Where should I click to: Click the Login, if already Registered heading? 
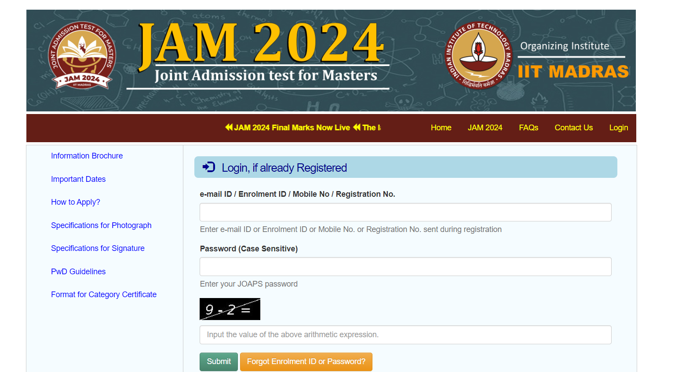[x=284, y=168]
